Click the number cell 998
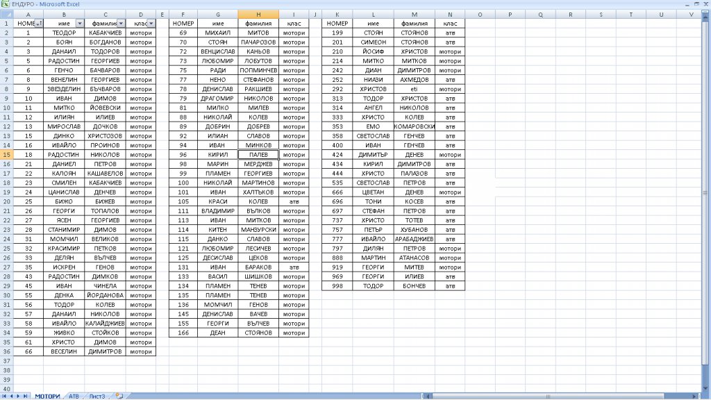711x400 pixels. (x=337, y=286)
